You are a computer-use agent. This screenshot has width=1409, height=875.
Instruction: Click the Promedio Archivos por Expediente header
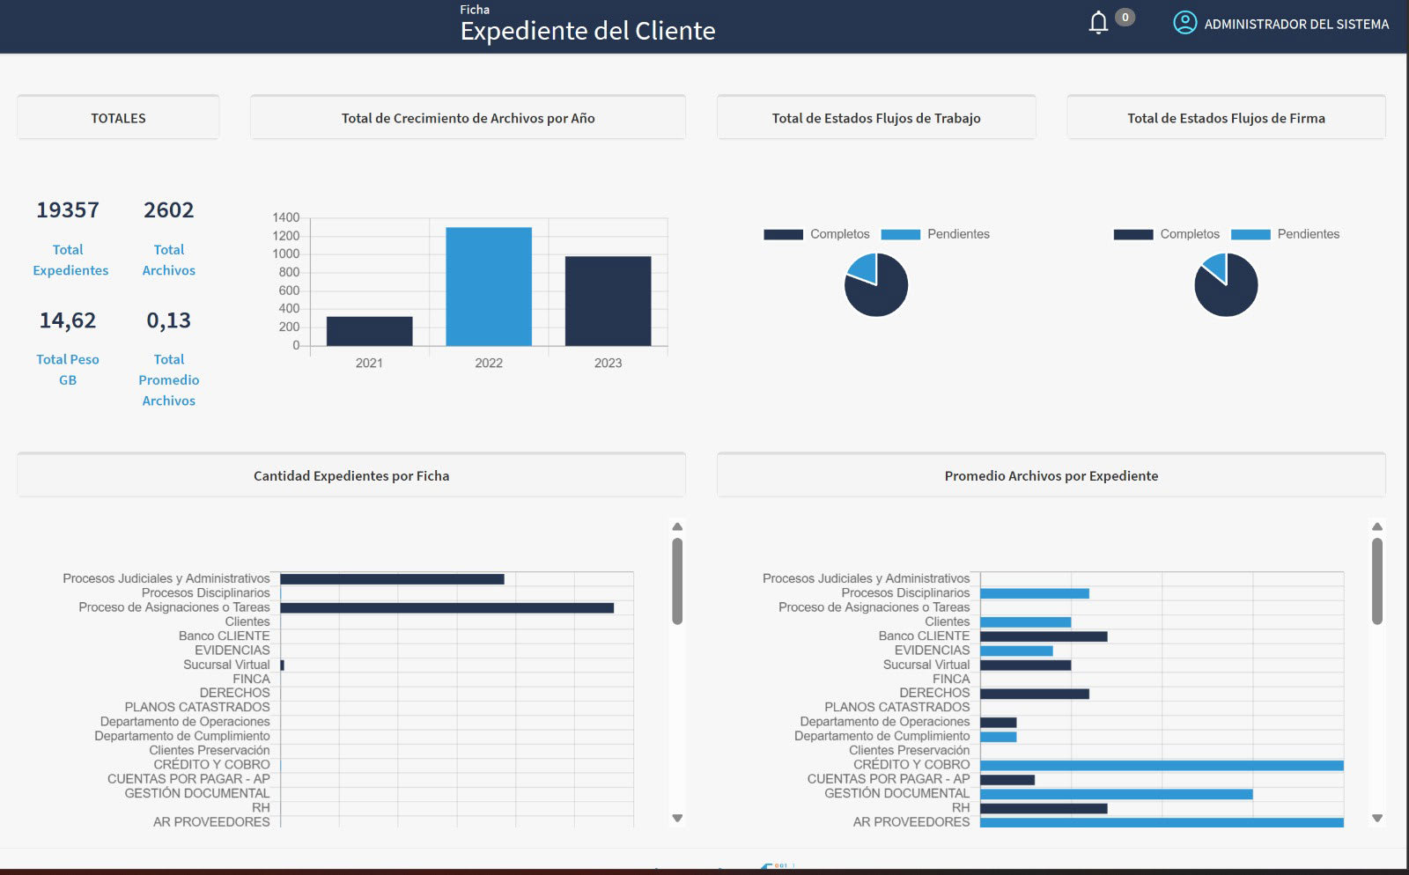point(1051,475)
